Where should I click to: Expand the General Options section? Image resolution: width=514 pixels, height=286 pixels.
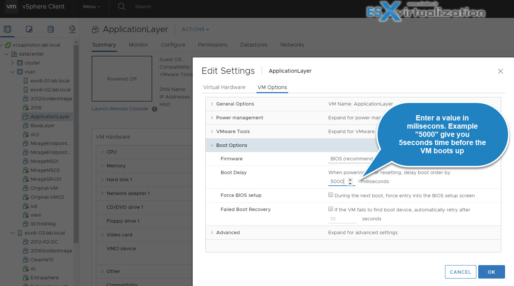(x=235, y=104)
